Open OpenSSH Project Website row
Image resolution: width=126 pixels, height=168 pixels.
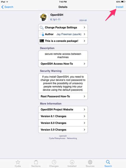click(63, 109)
